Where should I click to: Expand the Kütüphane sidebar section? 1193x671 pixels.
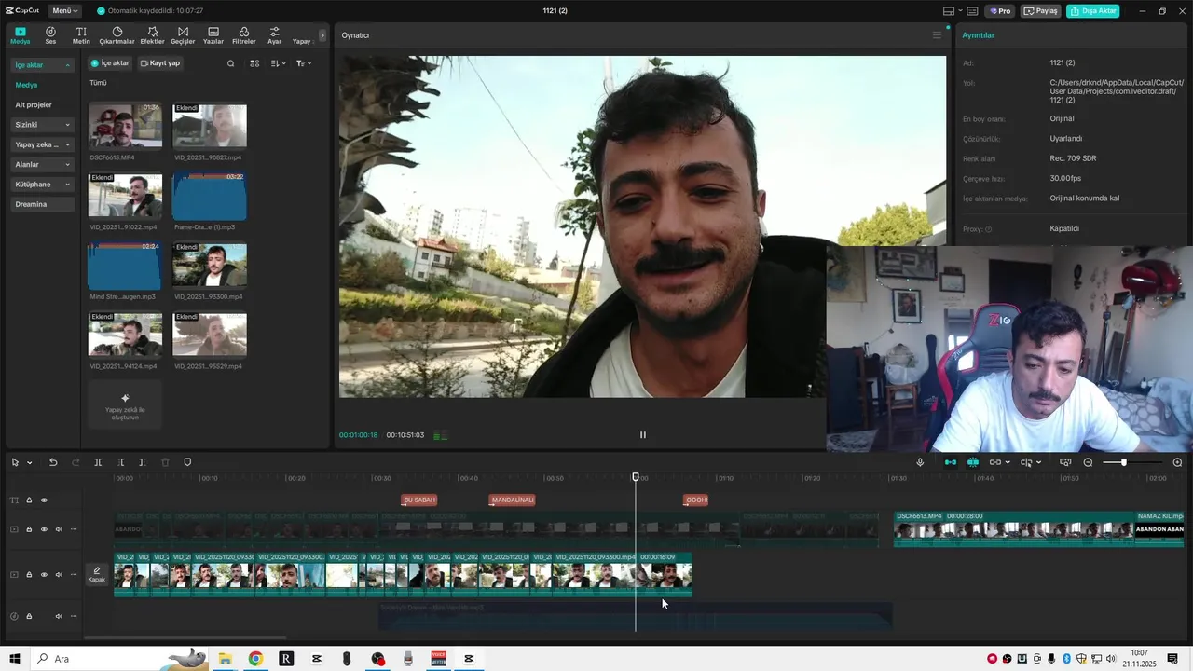43,185
